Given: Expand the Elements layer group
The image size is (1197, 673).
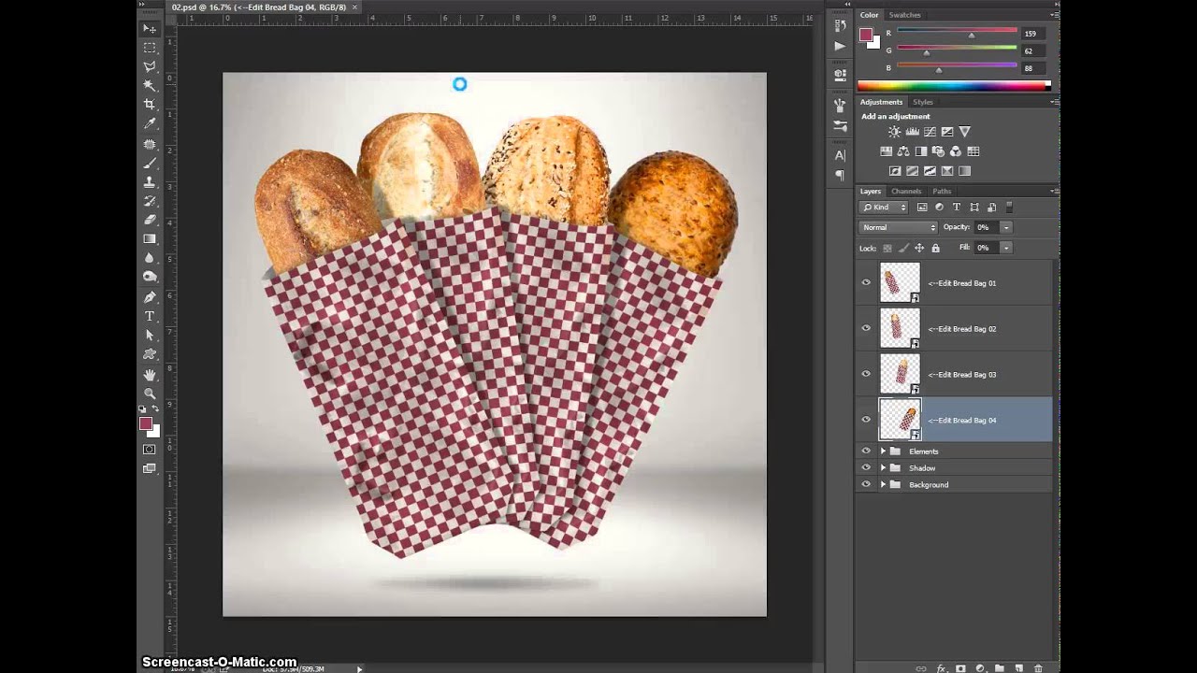Looking at the screenshot, I should 883,451.
